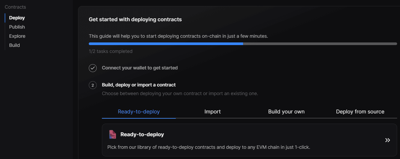Select the Deploy from source tab
The height and width of the screenshot is (159, 400).
tap(360, 112)
